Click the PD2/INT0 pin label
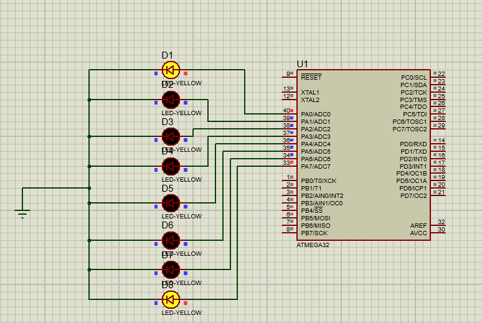The image size is (482, 323). point(413,159)
